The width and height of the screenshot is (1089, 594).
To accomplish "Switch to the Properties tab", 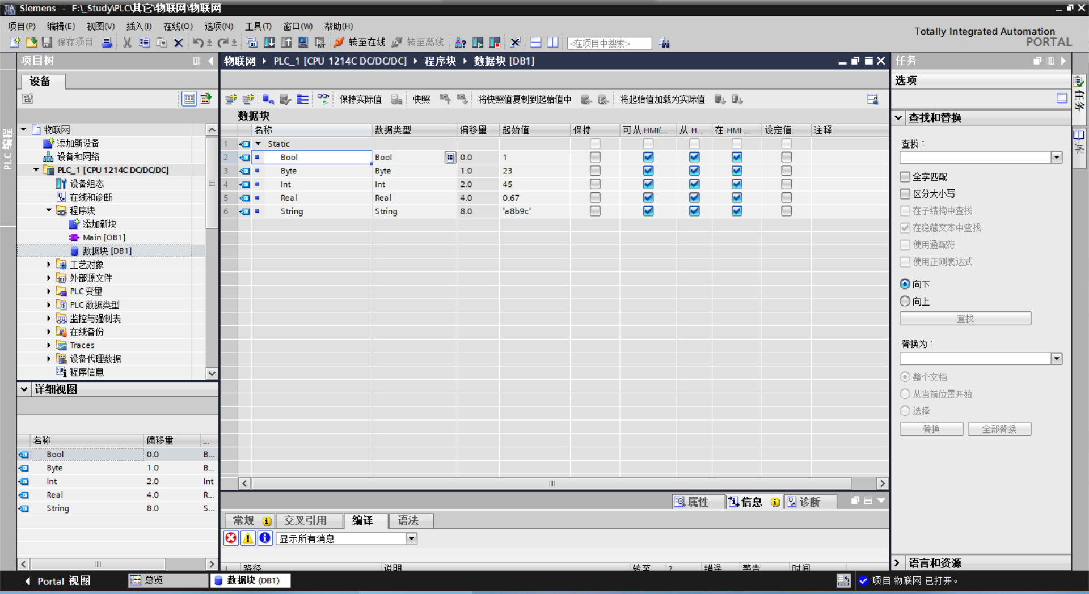I will pos(698,502).
